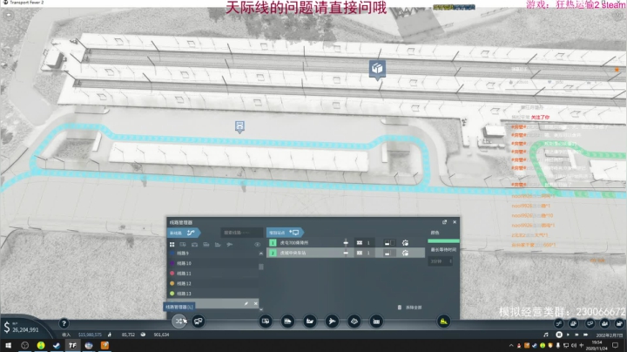Image resolution: width=627 pixels, height=352 pixels.
Task: Activate the yellow bulldozer tool
Action: click(x=443, y=322)
